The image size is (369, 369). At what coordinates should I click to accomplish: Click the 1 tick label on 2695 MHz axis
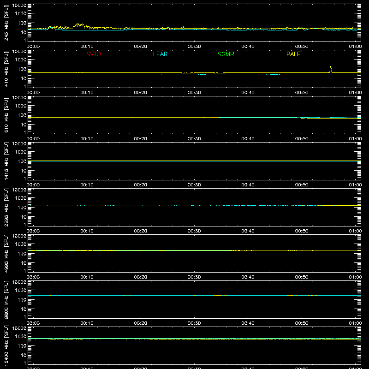coord(25,225)
